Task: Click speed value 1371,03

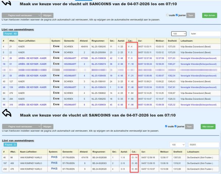Action: coord(172,58)
